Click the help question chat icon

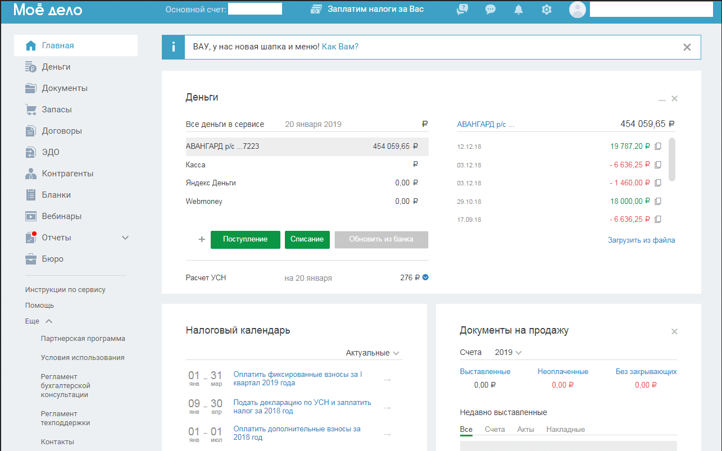pyautogui.click(x=462, y=10)
